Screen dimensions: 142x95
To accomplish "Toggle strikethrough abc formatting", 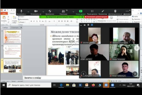I will 43,21.
